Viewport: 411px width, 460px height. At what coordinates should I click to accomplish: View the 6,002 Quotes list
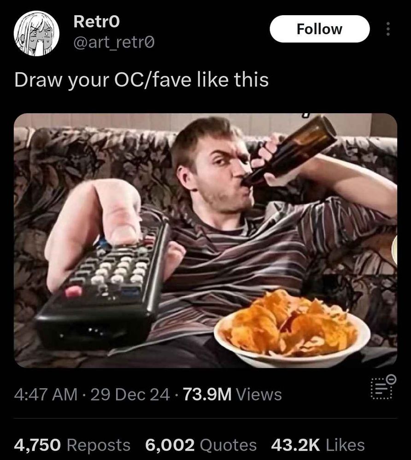coord(200,445)
